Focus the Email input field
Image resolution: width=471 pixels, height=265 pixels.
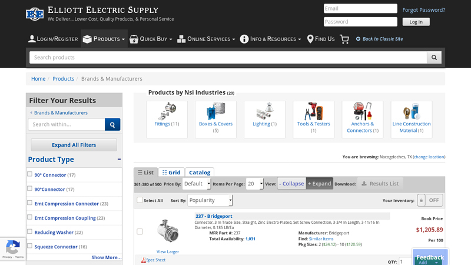point(360,8)
